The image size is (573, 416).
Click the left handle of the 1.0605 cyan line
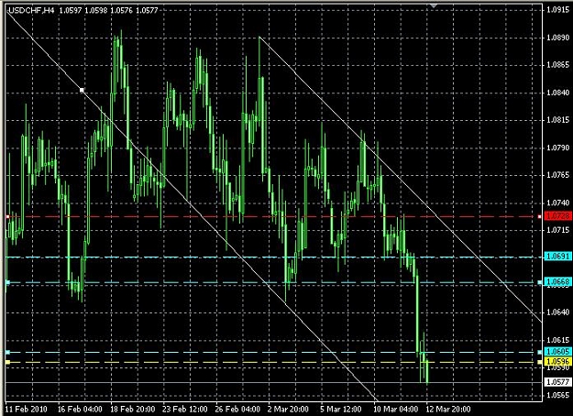7,352
